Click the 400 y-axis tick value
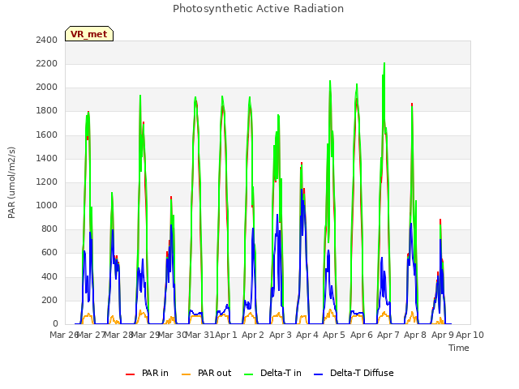519x389 pixels. tap(49, 276)
